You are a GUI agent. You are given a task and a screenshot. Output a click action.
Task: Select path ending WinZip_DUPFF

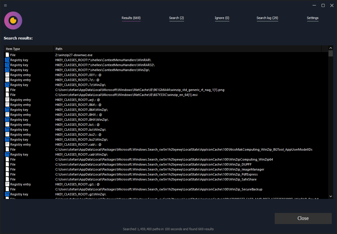click(154, 164)
